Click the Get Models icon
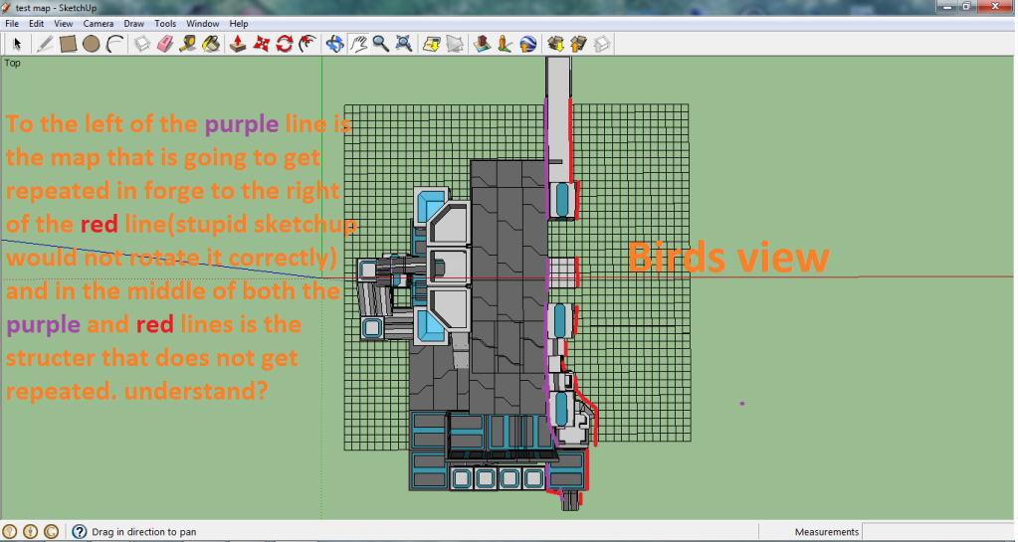The image size is (1018, 542). 555,44
